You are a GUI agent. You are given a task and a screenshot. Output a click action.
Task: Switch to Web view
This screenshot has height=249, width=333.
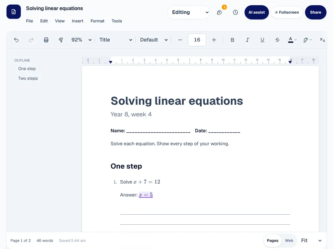289,241
